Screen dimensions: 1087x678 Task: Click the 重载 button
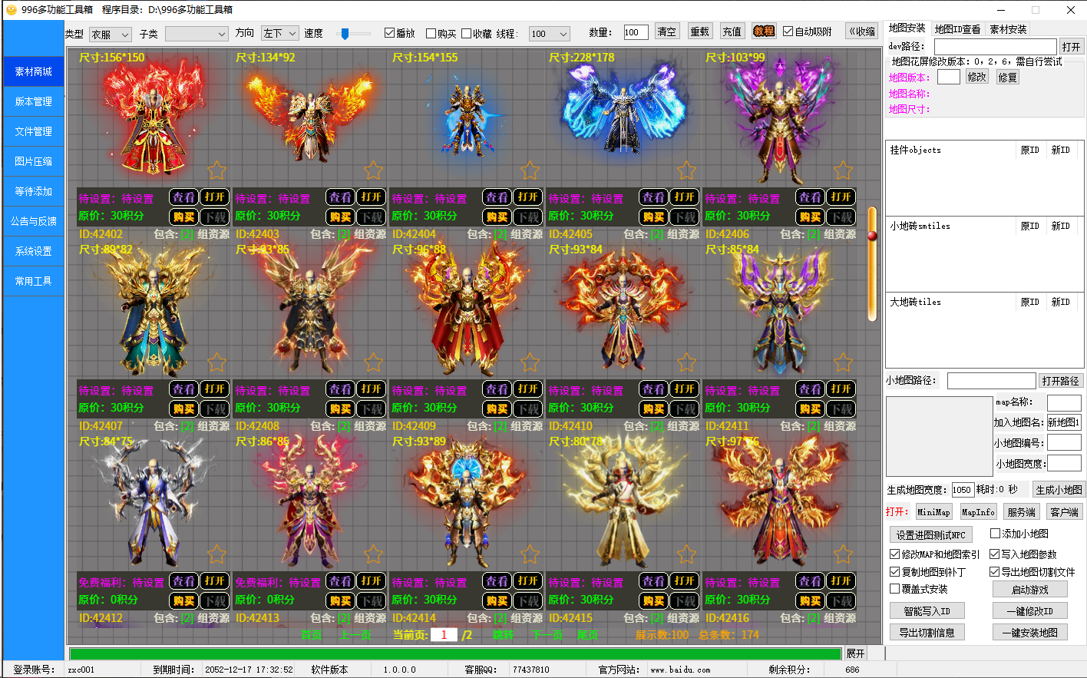click(x=700, y=31)
